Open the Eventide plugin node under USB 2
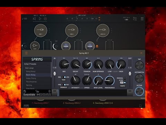This screenshot has height=125, width=166. [x=66, y=46]
